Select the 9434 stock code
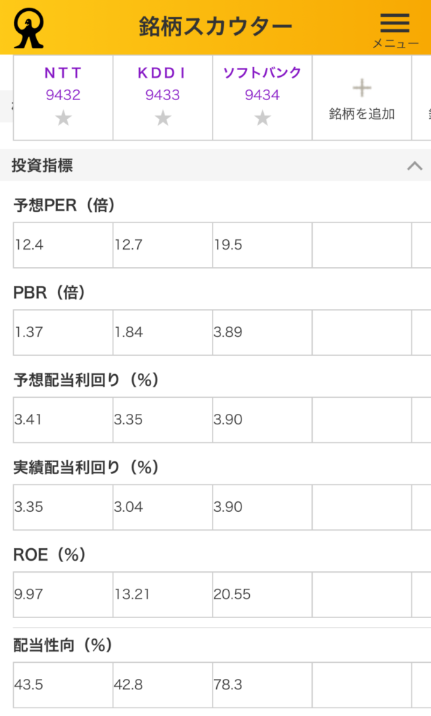 [262, 95]
